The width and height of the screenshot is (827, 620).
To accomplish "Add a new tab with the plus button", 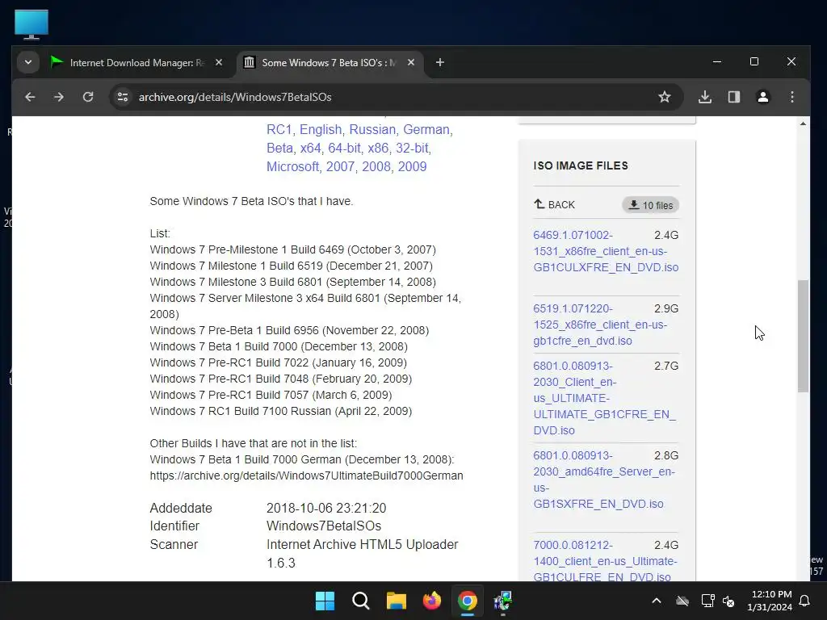I will click(x=440, y=63).
